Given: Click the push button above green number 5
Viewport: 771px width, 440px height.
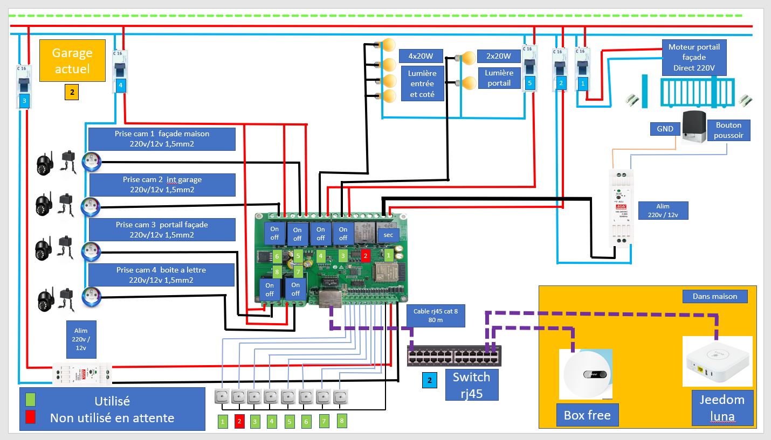Looking at the screenshot, I should (289, 397).
